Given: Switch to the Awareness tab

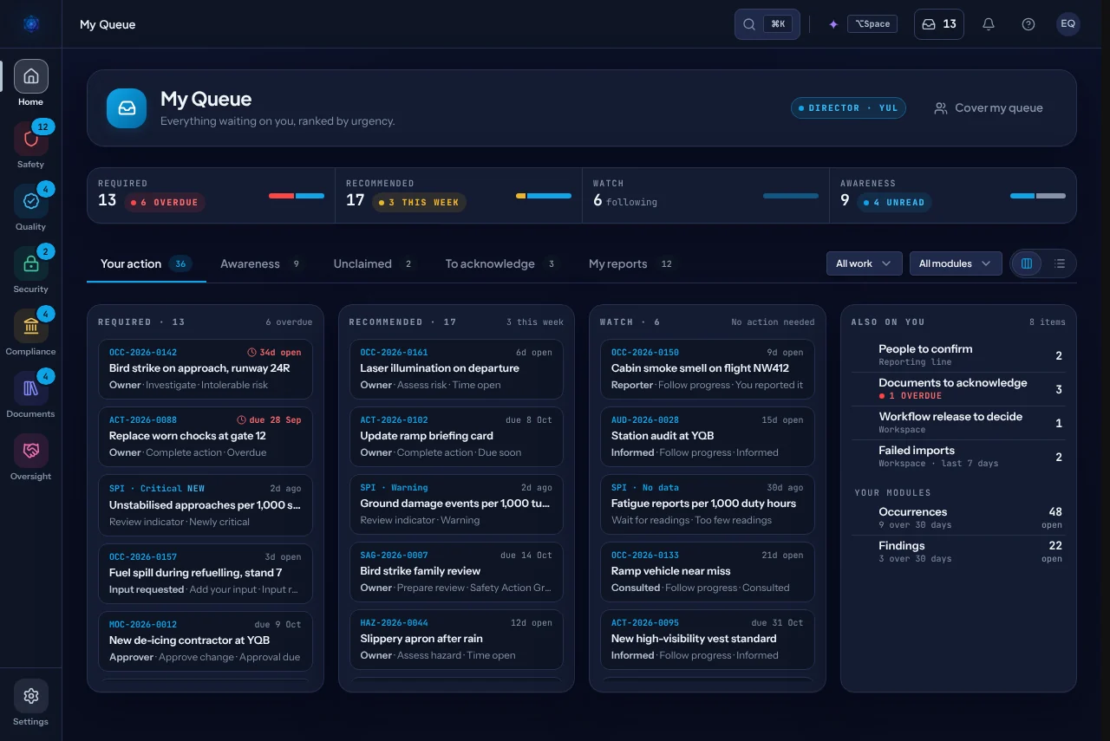Looking at the screenshot, I should (261, 263).
